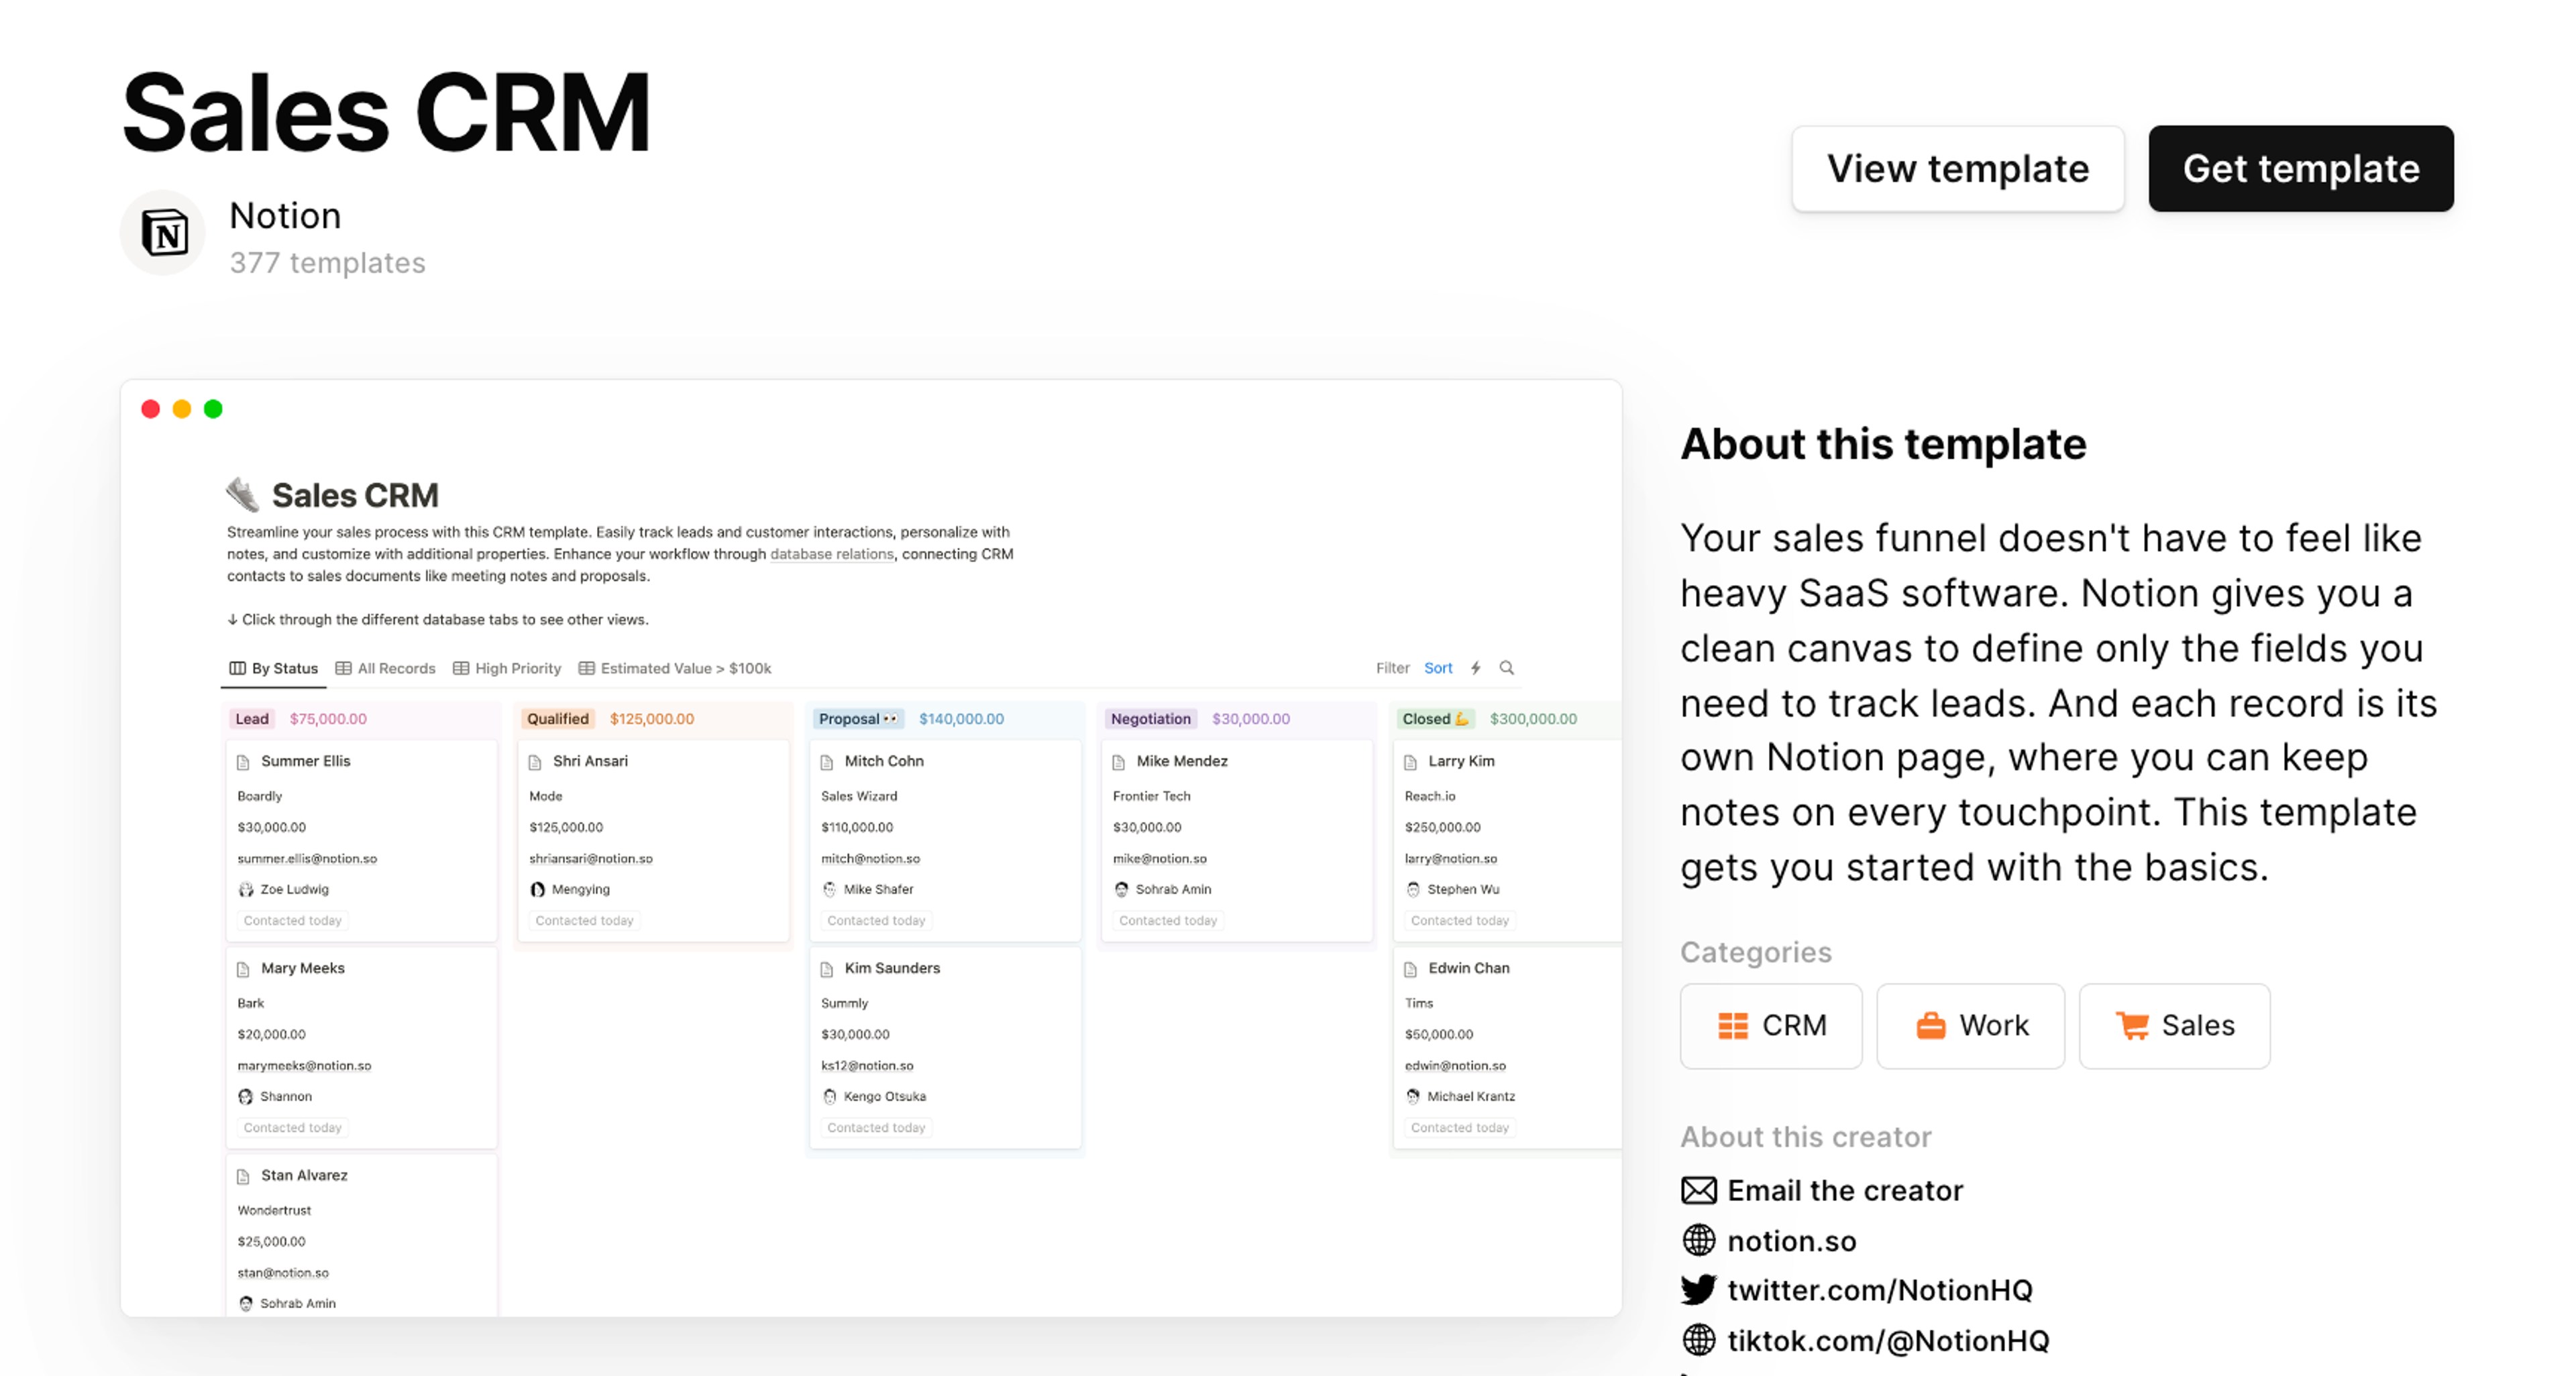Viewport: 2576px width, 1376px height.
Task: Click the database relations link
Action: click(x=832, y=554)
